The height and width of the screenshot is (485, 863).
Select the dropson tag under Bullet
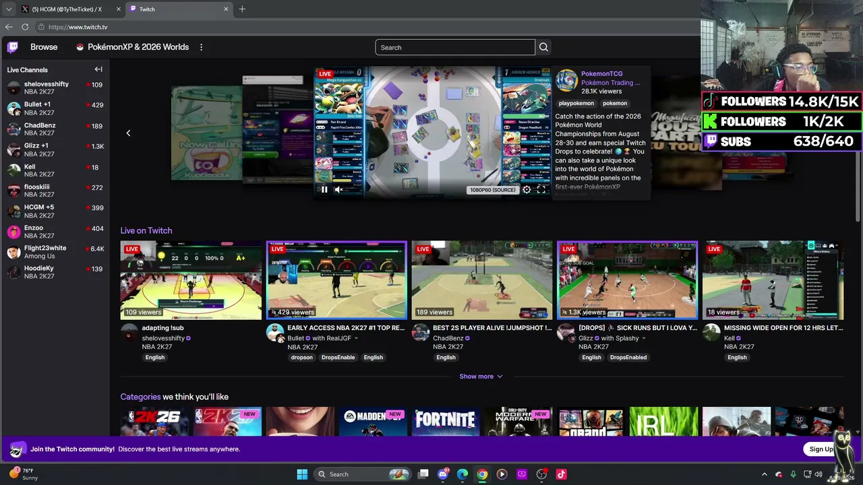pos(302,358)
